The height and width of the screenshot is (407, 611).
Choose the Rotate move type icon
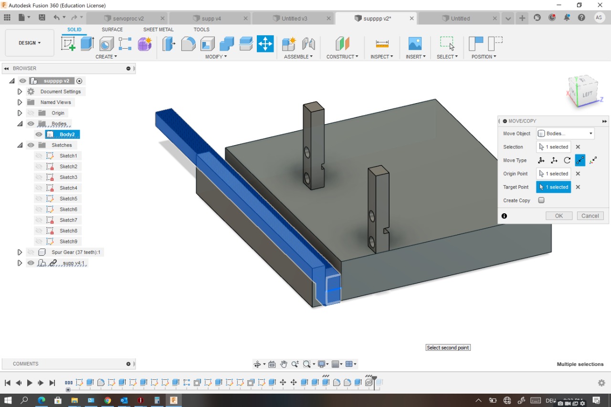pos(567,160)
